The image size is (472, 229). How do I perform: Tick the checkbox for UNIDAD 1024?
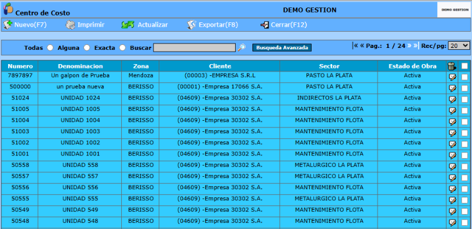[x=465, y=100]
